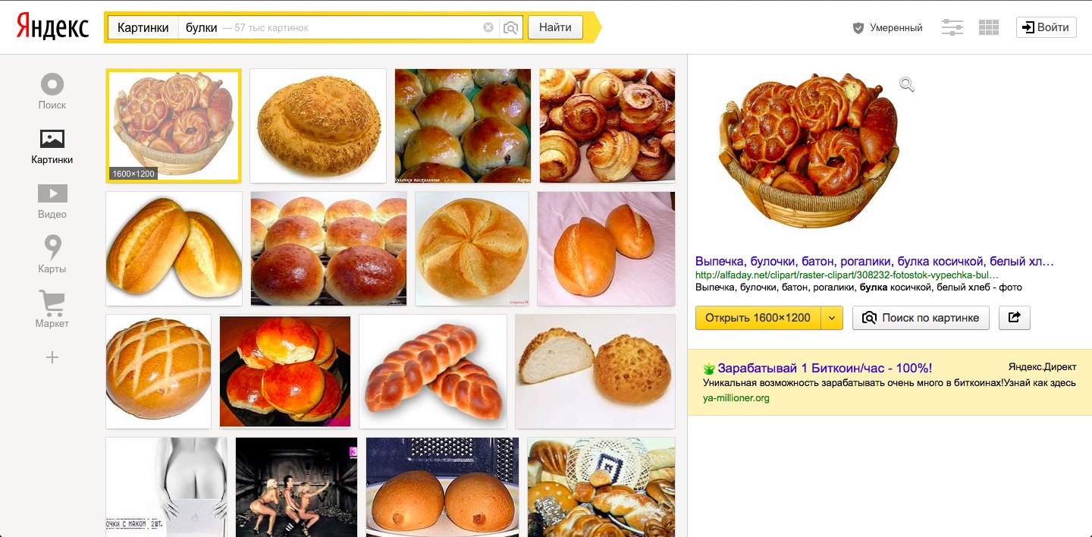Screen dimensions: 1092x537
Task: Open search filters sliders icon
Action: [x=952, y=27]
